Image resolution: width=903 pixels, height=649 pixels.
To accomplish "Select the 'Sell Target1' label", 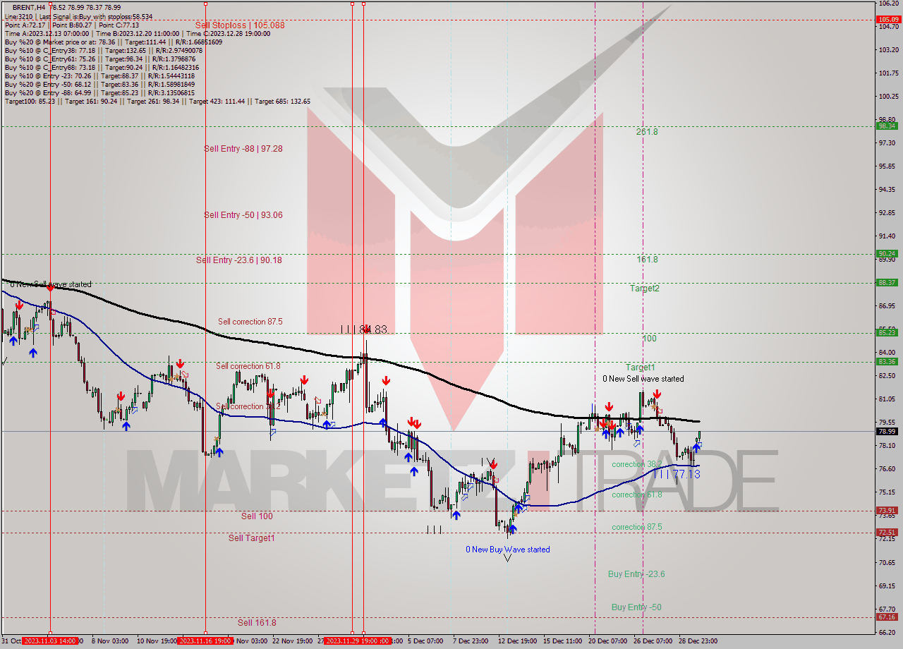I will tap(252, 538).
